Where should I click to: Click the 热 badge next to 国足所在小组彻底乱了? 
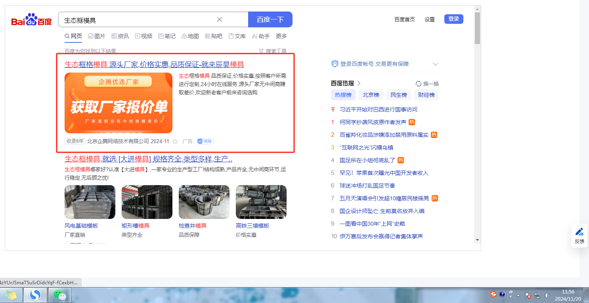coord(401,160)
